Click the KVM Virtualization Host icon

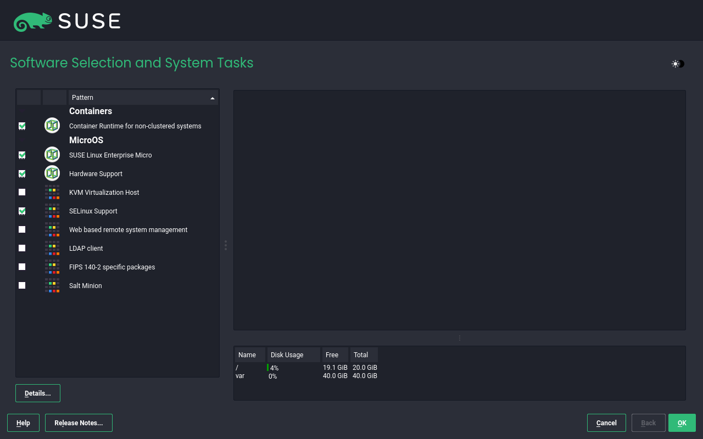[x=52, y=193]
